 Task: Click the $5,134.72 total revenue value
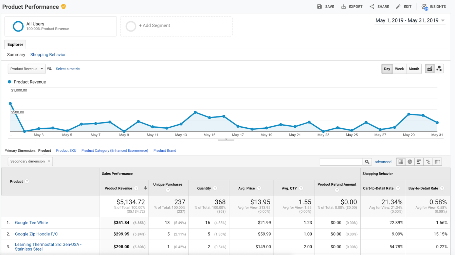[131, 202]
